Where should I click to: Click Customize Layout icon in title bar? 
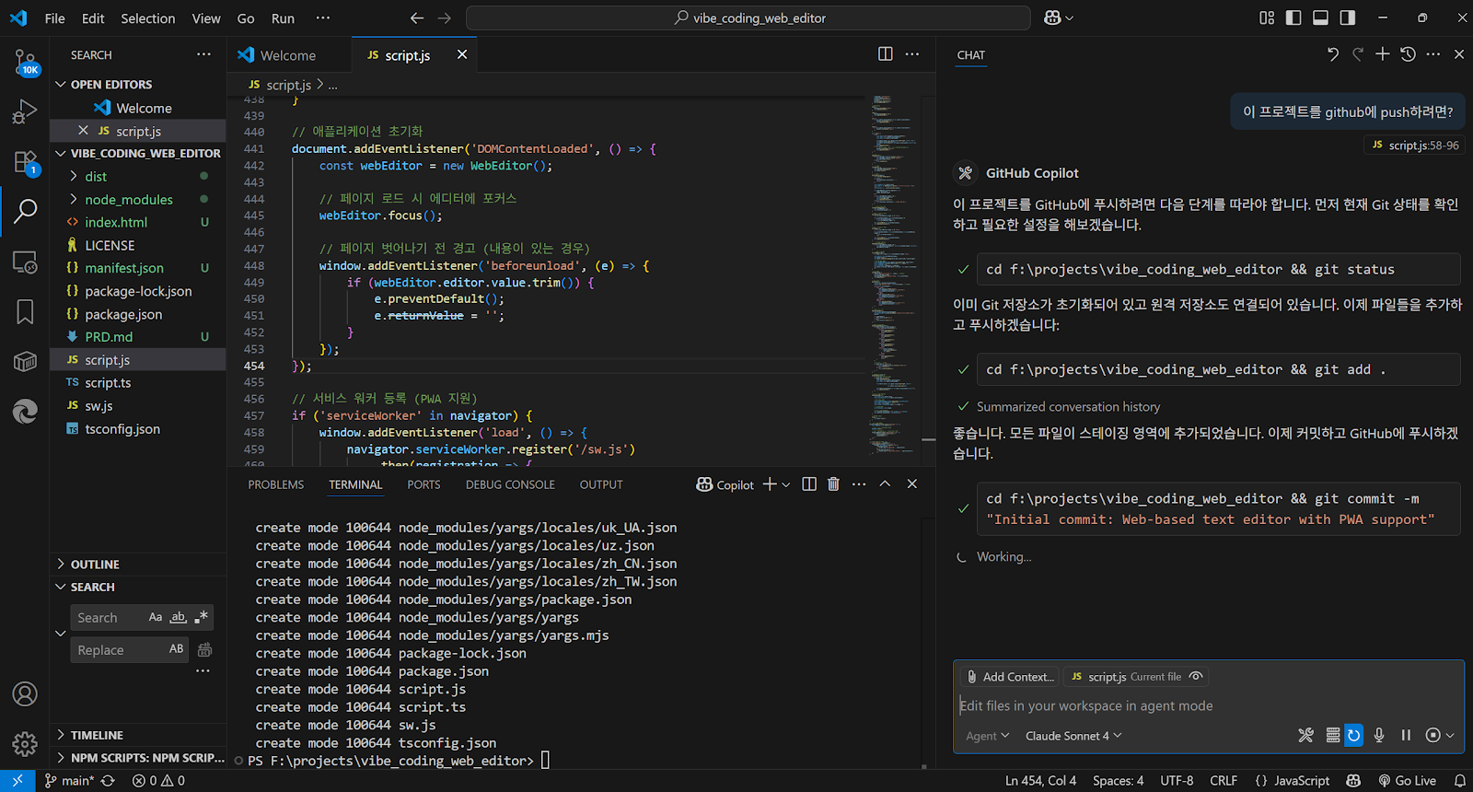tap(1267, 17)
